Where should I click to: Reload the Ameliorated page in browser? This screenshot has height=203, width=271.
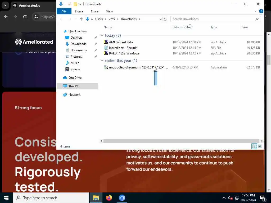click(x=25, y=17)
